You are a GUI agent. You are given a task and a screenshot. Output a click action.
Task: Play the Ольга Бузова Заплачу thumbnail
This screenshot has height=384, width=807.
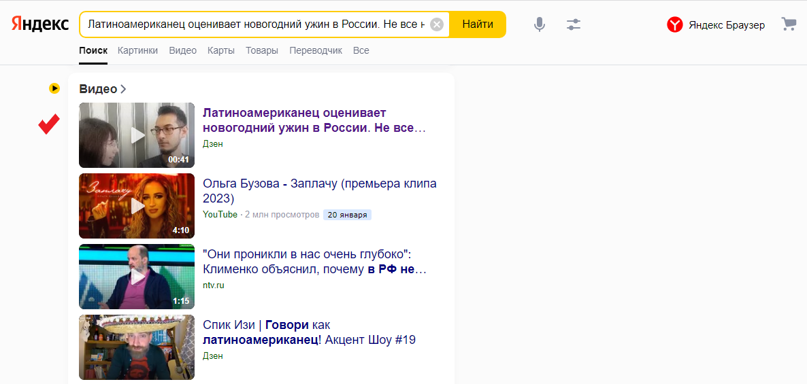tap(137, 206)
